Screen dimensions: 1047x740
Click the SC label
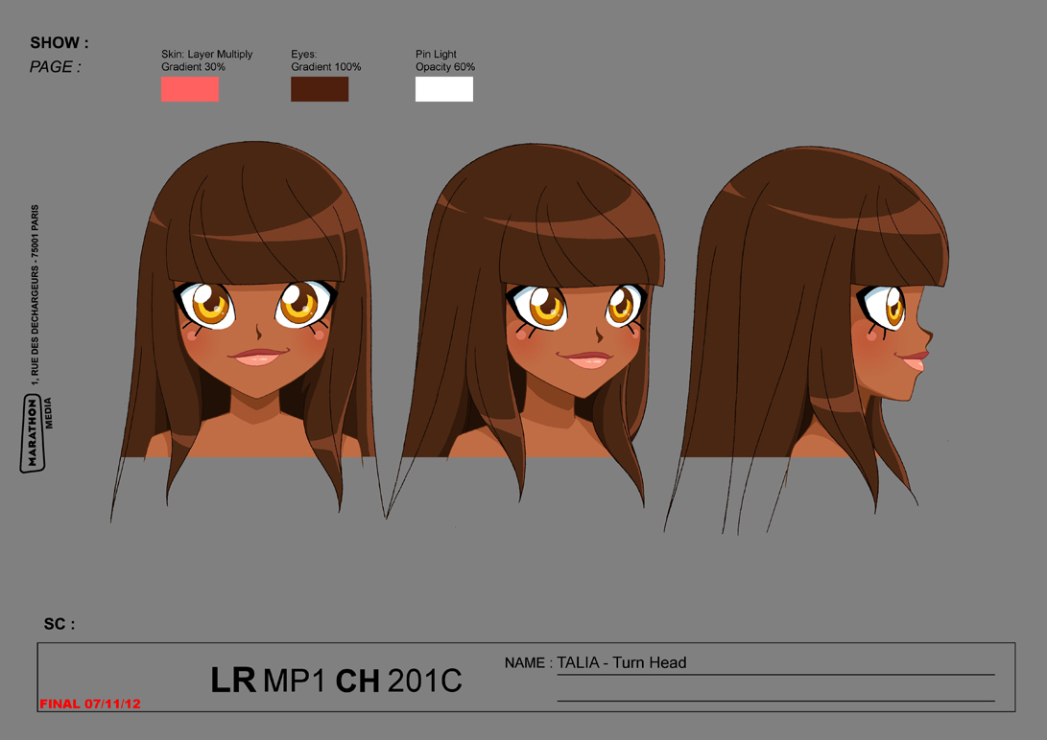click(x=59, y=624)
